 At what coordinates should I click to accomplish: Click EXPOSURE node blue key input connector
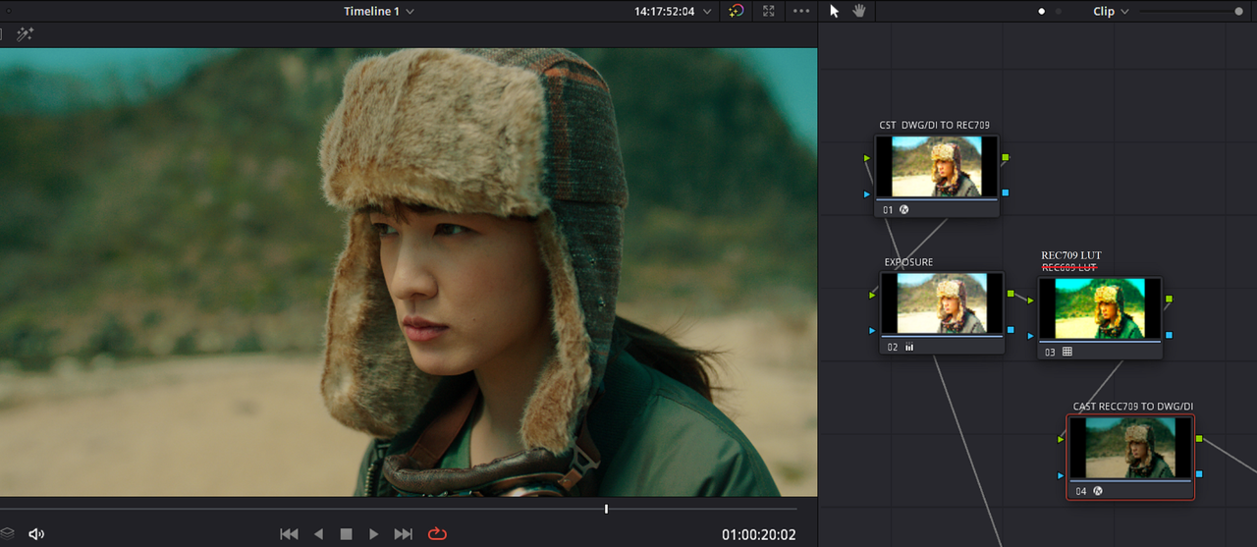click(x=873, y=330)
